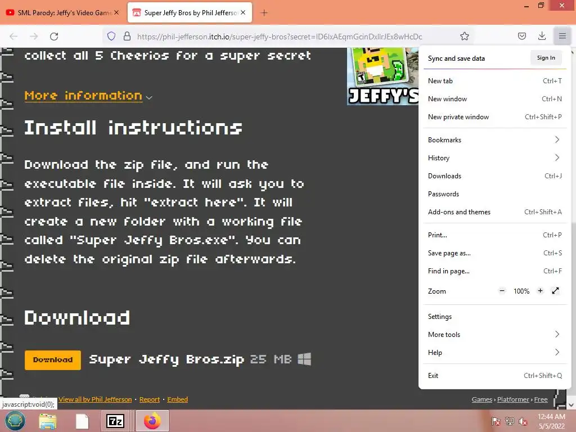Select the Firefox taskbar button

click(x=152, y=421)
